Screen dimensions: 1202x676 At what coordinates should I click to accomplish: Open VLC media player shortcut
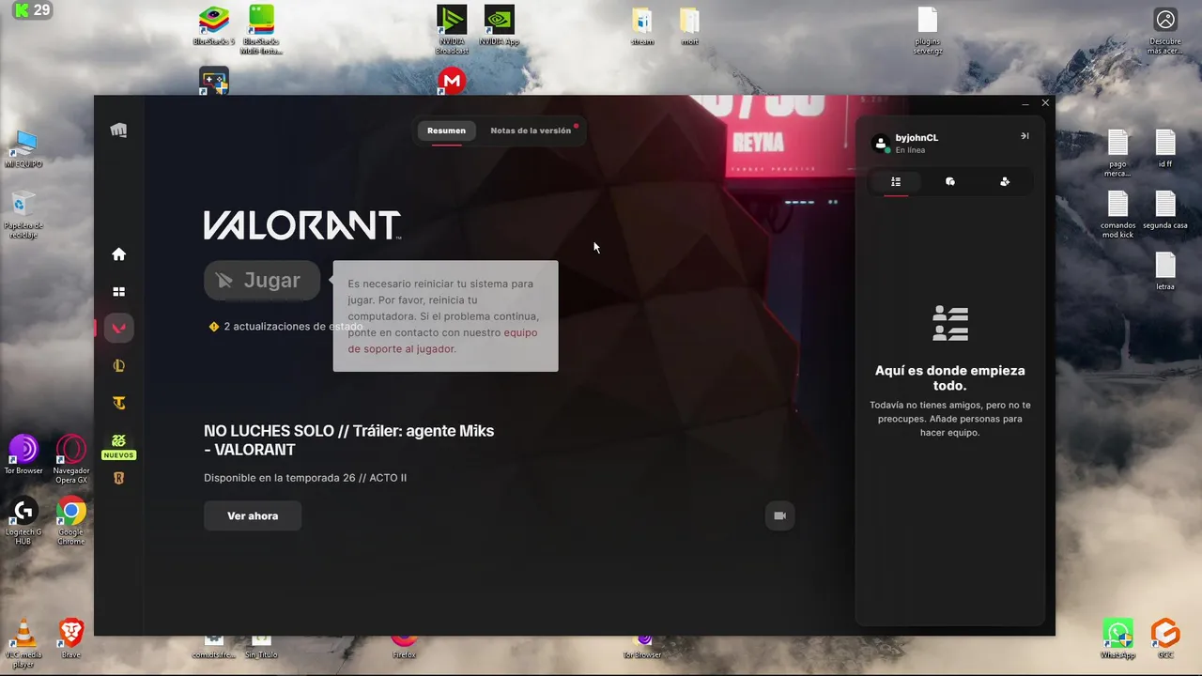(x=23, y=642)
